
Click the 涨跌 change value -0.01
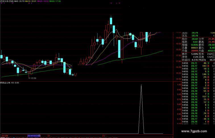pyautogui.click(x=195, y=42)
